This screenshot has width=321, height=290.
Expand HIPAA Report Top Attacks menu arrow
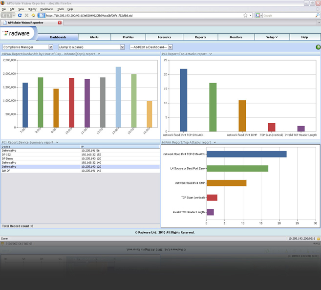coord(215,142)
